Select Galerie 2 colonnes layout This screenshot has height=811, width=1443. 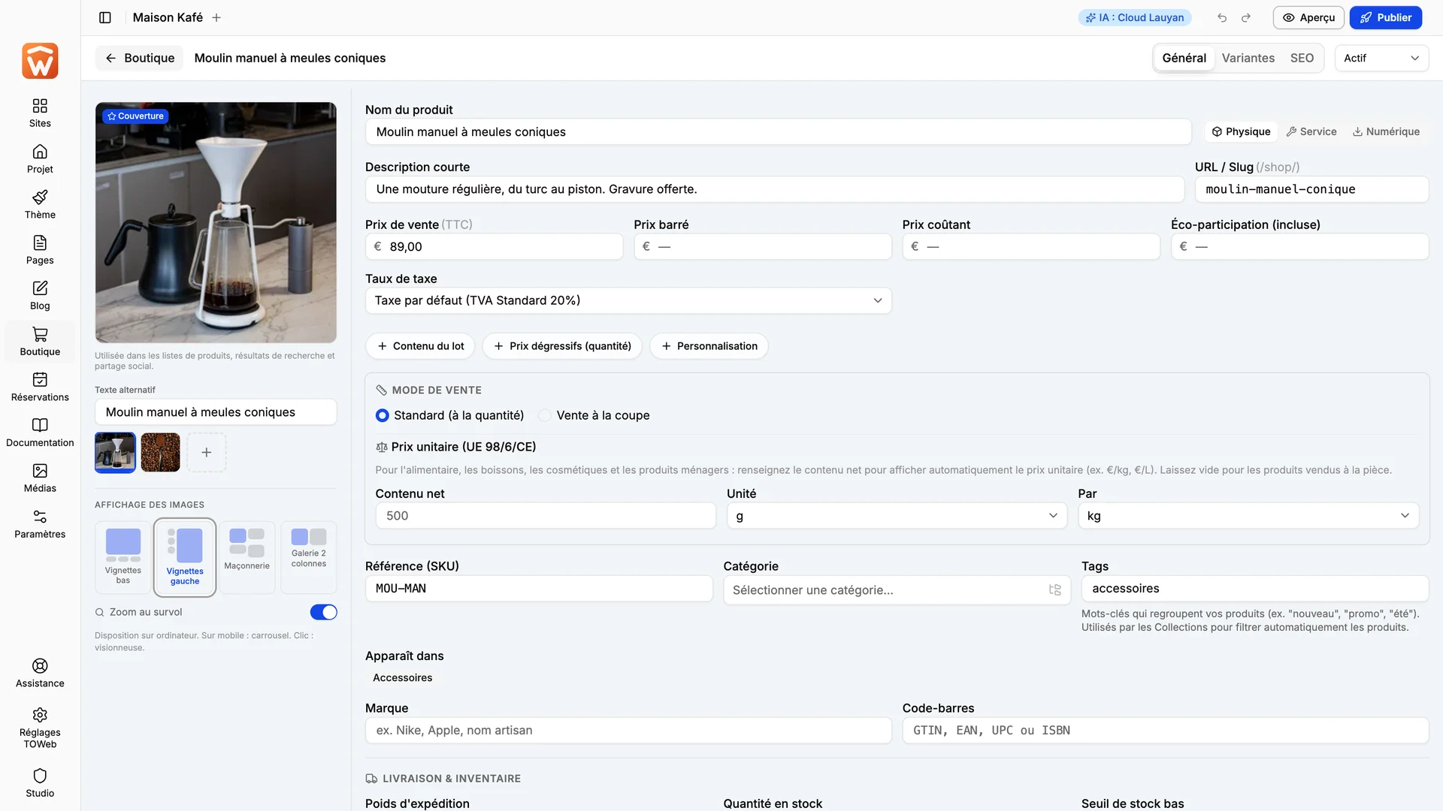(309, 557)
